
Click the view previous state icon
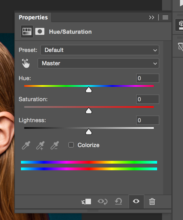pyautogui.click(x=103, y=201)
